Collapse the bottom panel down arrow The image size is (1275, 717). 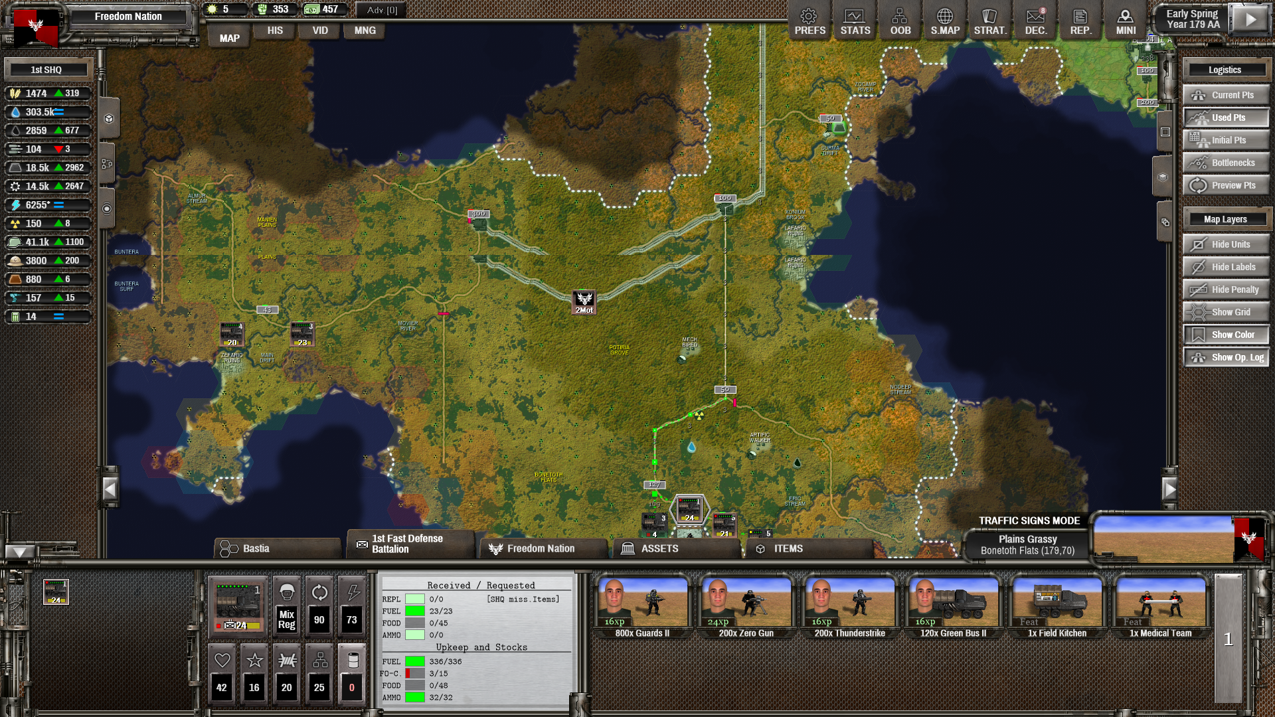[19, 552]
